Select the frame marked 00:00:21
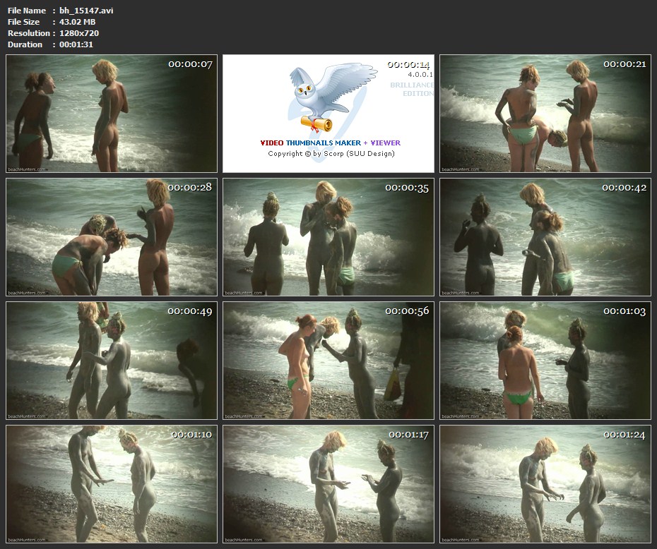Viewport: 657px width, 549px height. pyautogui.click(x=545, y=114)
